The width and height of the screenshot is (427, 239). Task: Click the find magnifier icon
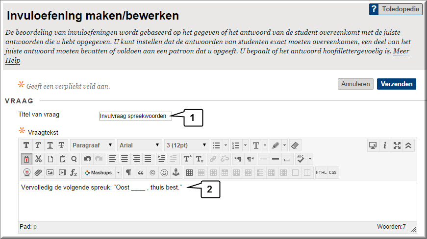[74, 159]
